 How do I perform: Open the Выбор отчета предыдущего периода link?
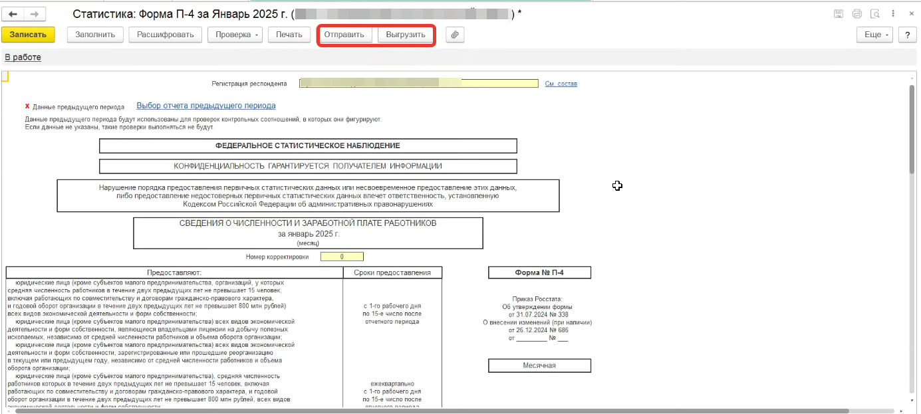coord(205,106)
